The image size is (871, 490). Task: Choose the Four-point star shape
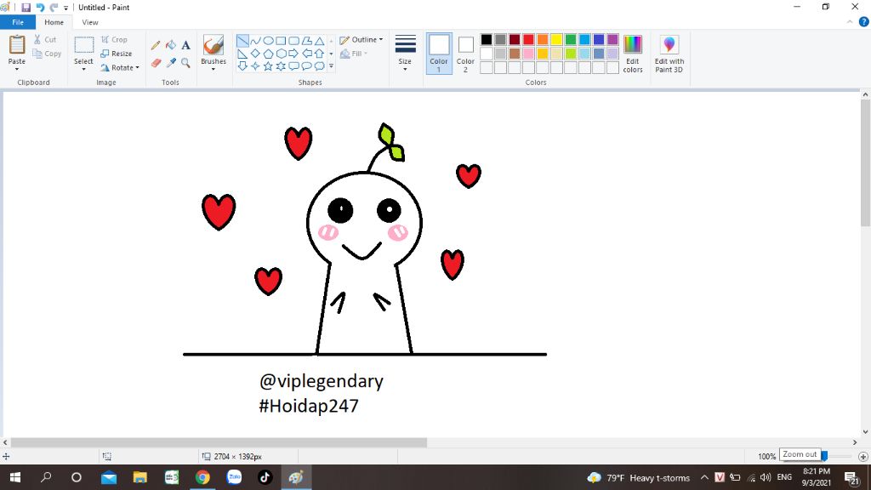pyautogui.click(x=255, y=66)
